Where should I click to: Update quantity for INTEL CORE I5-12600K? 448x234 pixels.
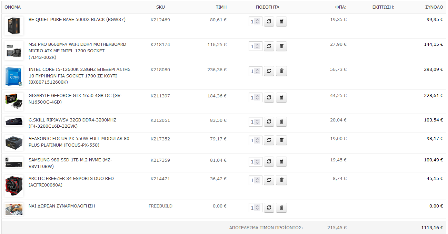coord(269,71)
